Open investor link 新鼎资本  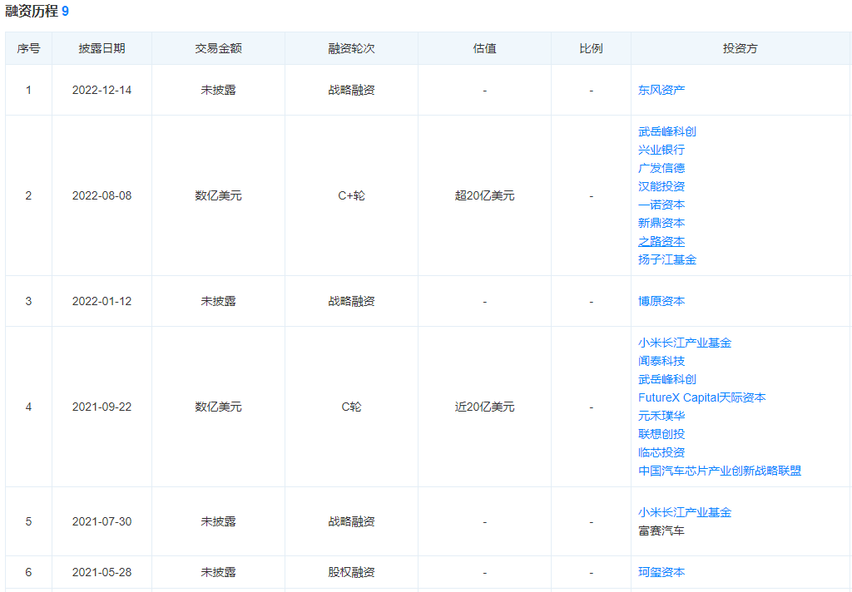pyautogui.click(x=661, y=223)
